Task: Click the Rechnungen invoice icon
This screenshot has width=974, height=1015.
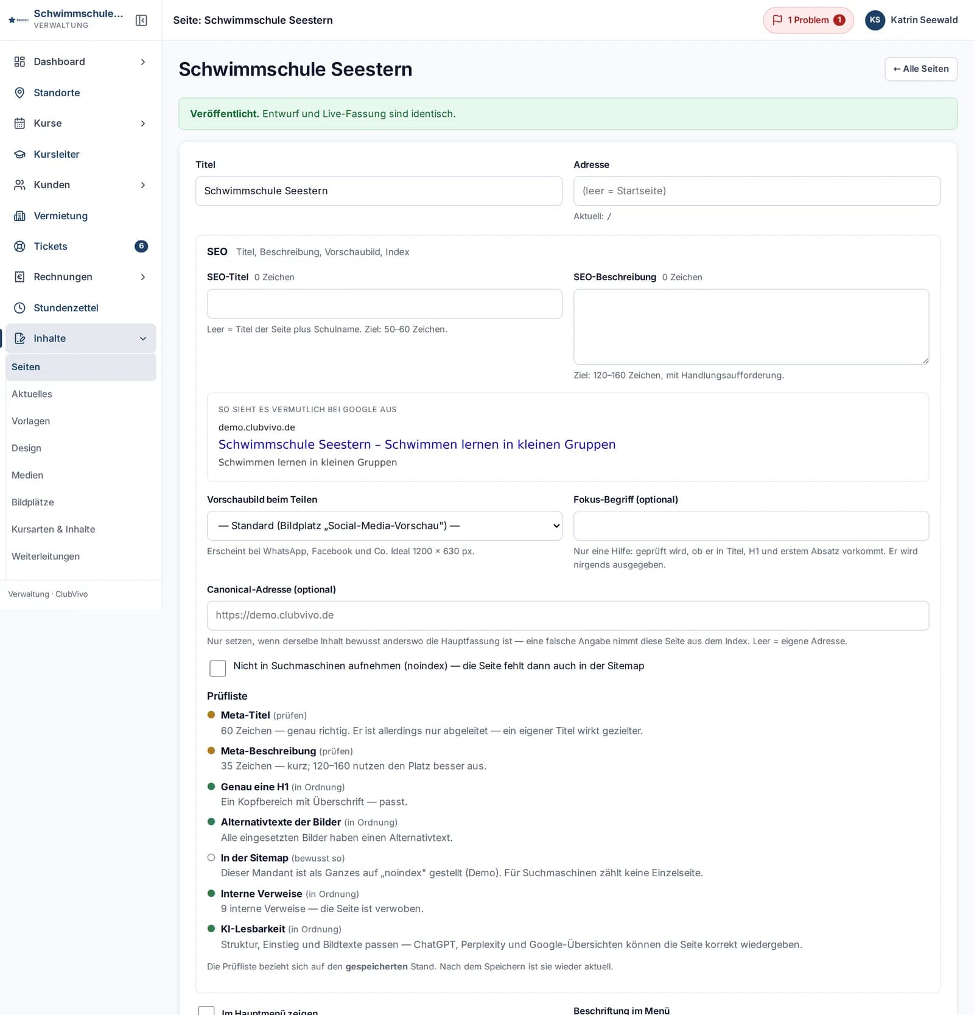Action: (19, 276)
